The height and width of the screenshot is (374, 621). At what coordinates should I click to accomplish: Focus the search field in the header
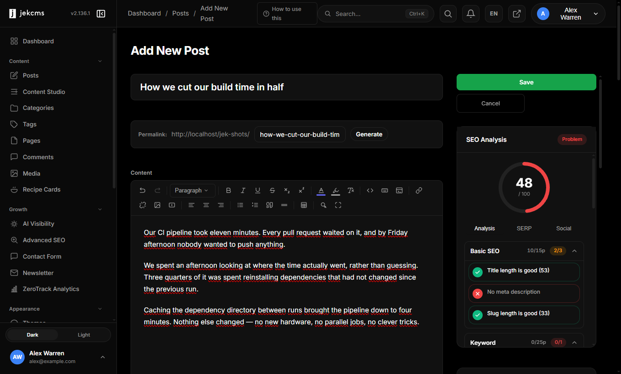376,14
